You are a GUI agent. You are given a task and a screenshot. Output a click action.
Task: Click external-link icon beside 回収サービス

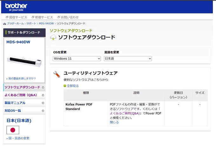pos(7,17)
